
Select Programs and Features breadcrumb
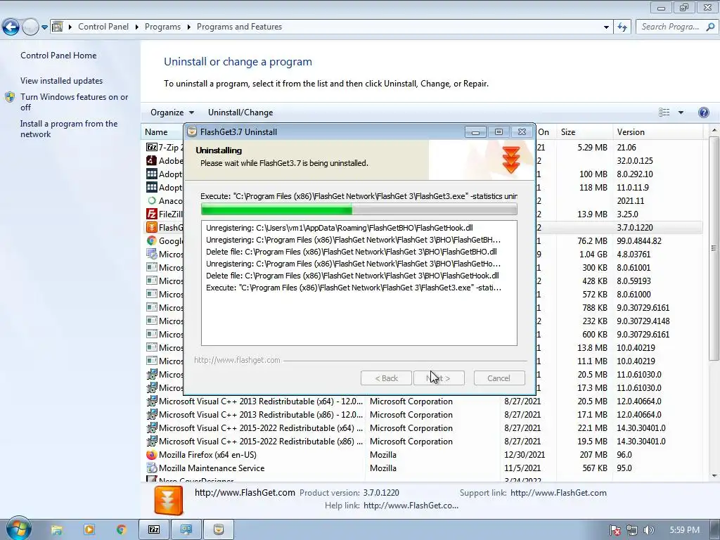point(239,27)
